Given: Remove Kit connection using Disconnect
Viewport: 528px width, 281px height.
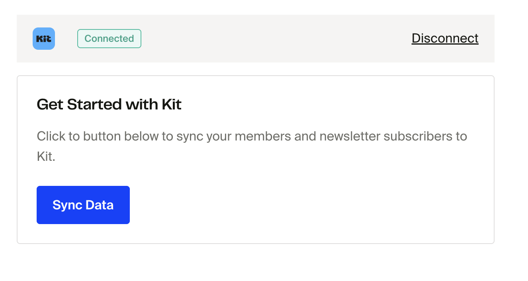Looking at the screenshot, I should point(445,38).
